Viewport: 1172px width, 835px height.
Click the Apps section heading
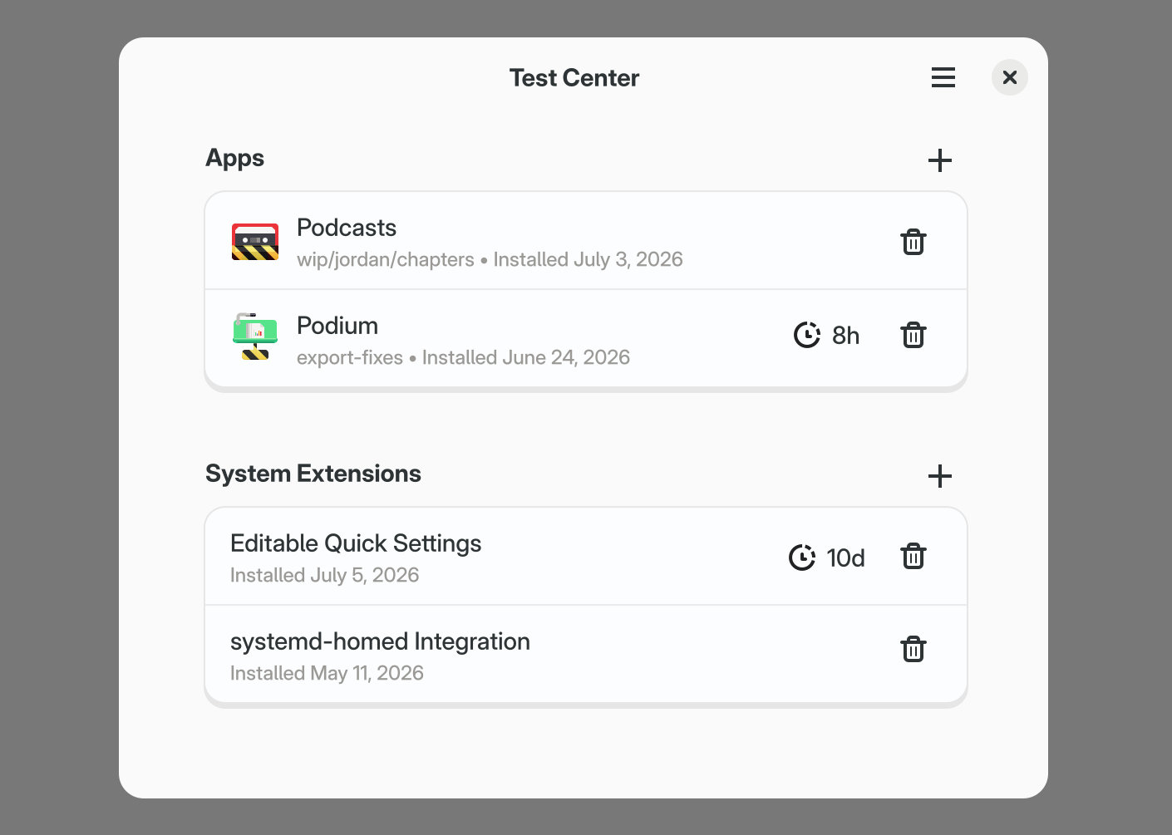point(234,159)
